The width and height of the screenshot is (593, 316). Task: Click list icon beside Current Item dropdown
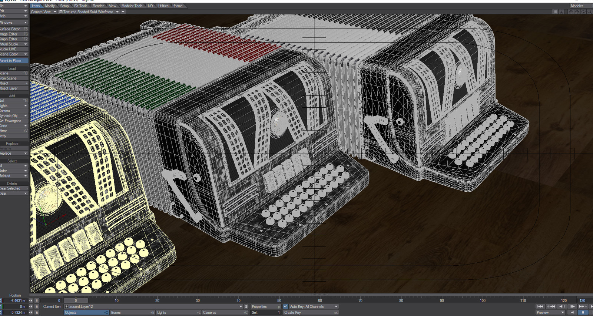(x=246, y=306)
